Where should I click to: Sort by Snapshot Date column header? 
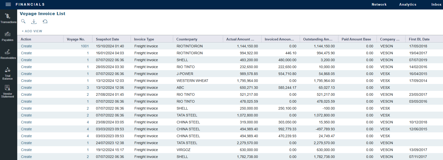click(x=107, y=39)
